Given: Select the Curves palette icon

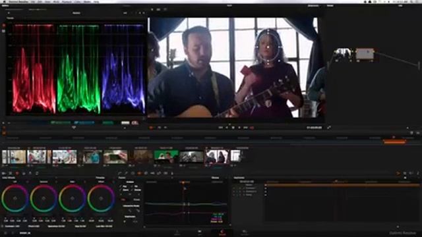Looking at the screenshot, I should pyautogui.click(x=119, y=173).
